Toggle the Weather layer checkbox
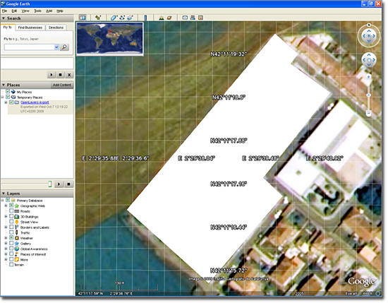This screenshot has height=303, width=388. (11, 238)
